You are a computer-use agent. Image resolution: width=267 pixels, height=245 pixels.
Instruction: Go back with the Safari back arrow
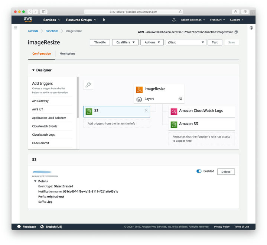pos(30,12)
